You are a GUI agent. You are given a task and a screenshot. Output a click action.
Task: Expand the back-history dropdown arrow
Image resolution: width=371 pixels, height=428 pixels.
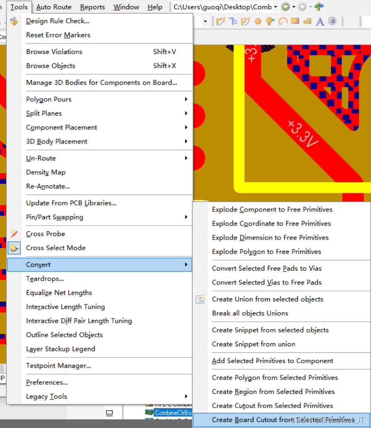(x=294, y=7)
